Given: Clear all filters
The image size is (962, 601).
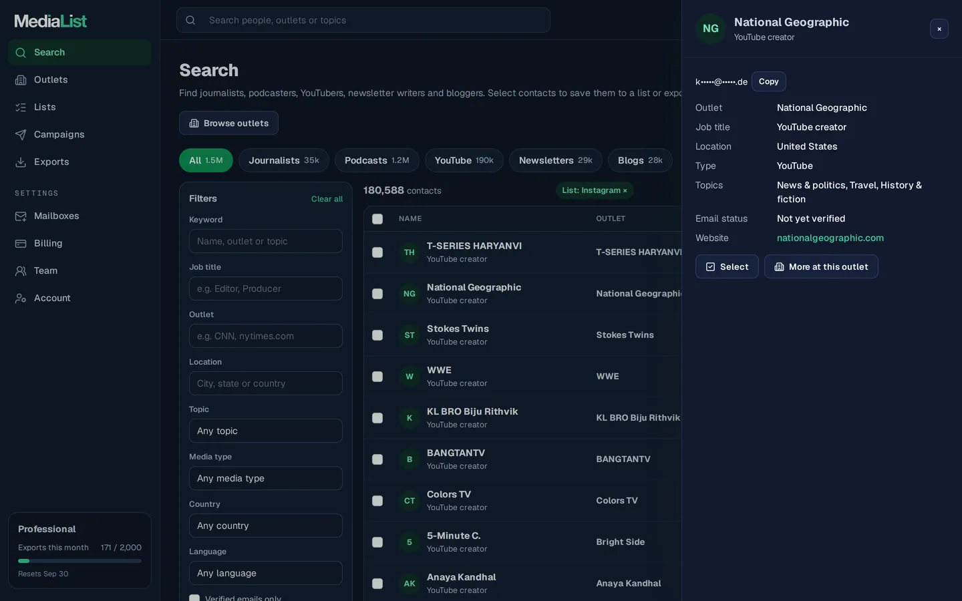Looking at the screenshot, I should click(327, 199).
